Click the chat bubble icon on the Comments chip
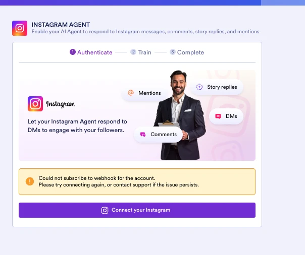The width and height of the screenshot is (305, 255). [143, 134]
